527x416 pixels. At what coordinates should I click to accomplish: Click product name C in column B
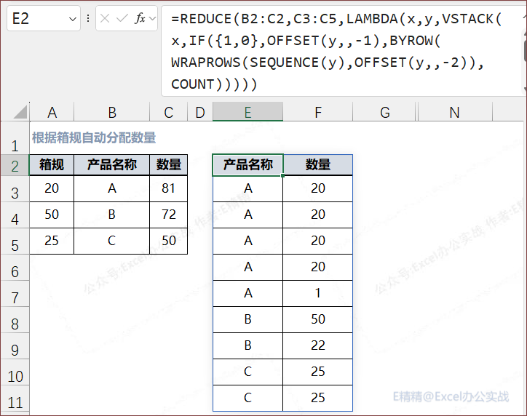pos(112,241)
